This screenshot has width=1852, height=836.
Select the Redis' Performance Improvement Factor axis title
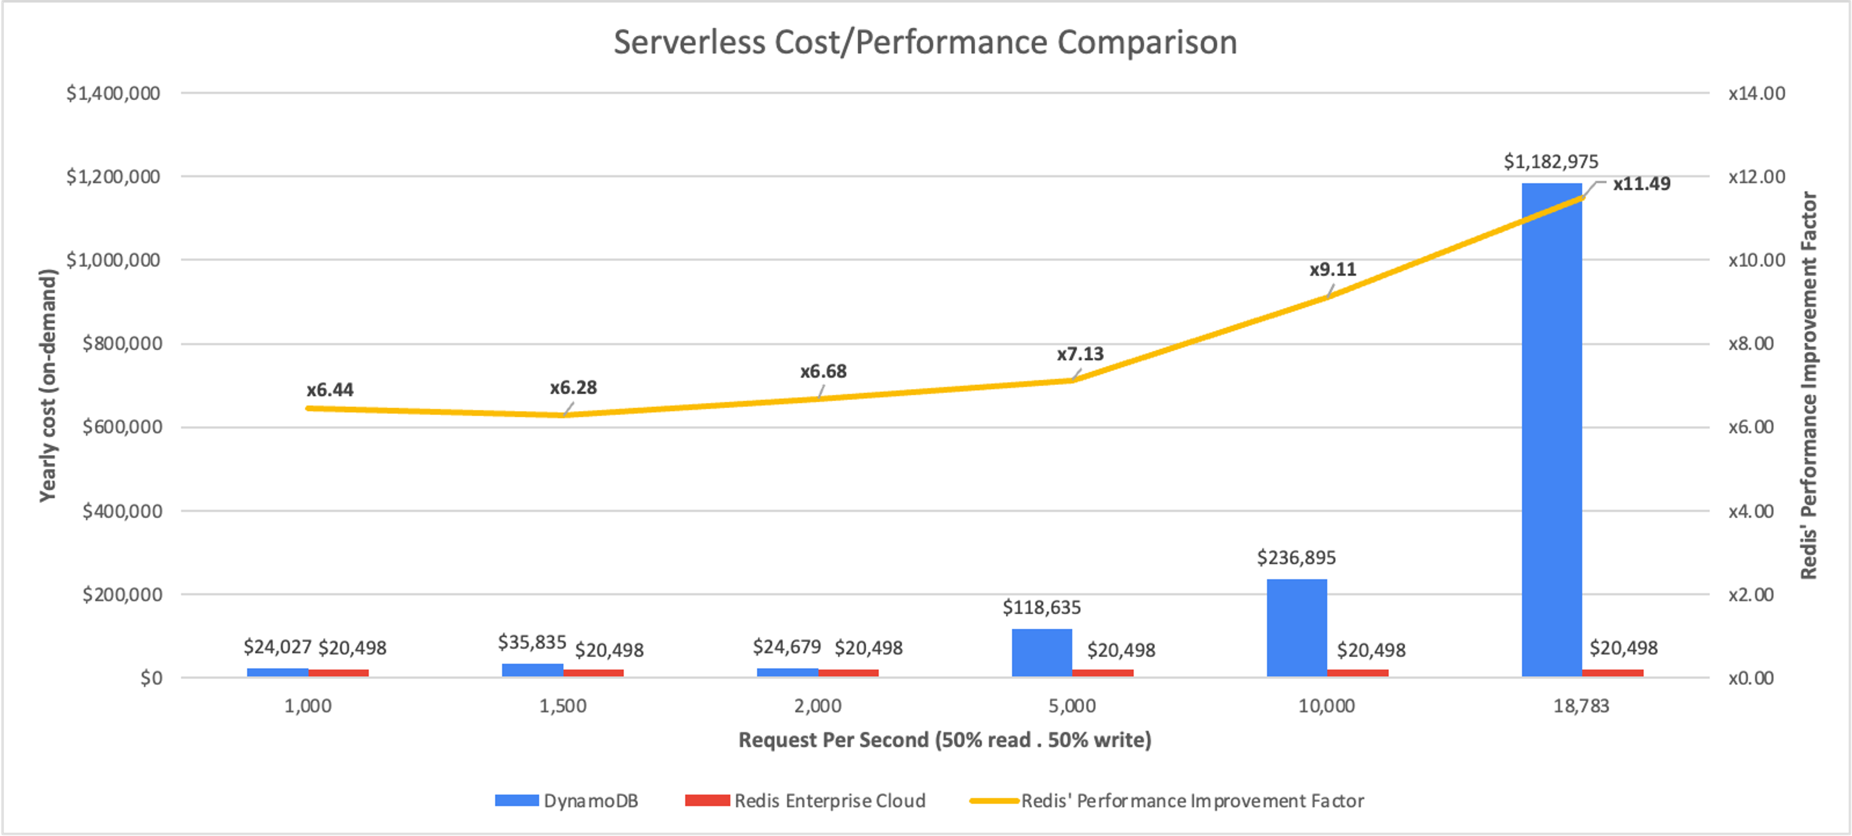tap(1809, 385)
